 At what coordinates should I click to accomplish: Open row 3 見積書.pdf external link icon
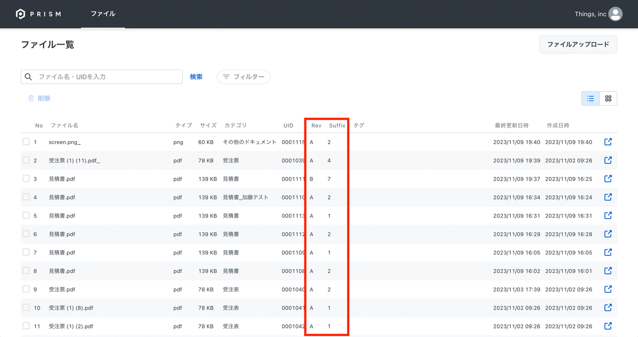(608, 179)
